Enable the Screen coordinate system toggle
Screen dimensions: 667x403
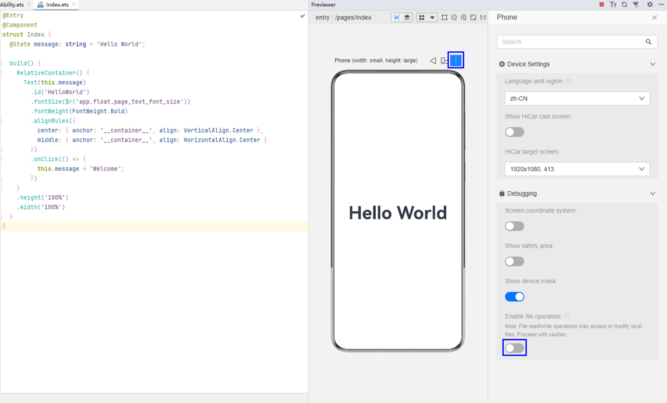point(514,226)
